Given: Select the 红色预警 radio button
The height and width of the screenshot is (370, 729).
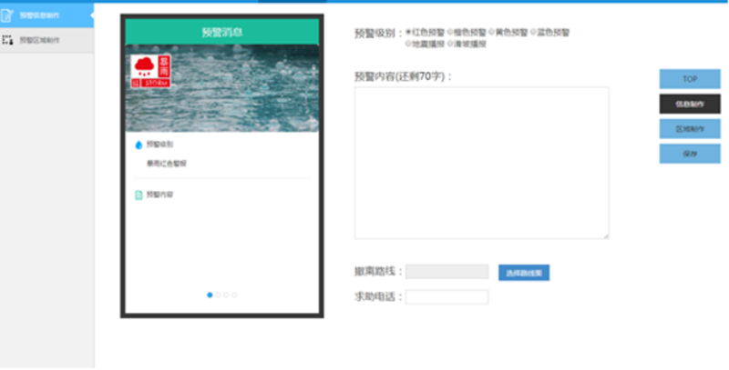Looking at the screenshot, I should pos(407,32).
